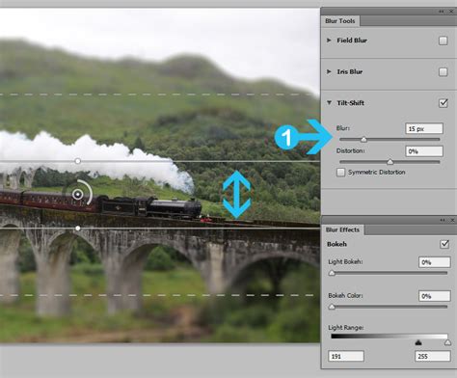Select the black Light Range stop
This screenshot has height=378, width=457.
418,342
